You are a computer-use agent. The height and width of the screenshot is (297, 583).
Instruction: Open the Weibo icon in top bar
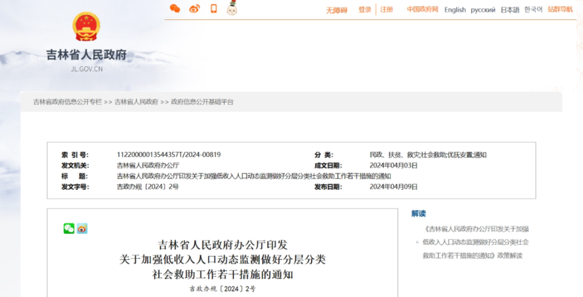194,8
